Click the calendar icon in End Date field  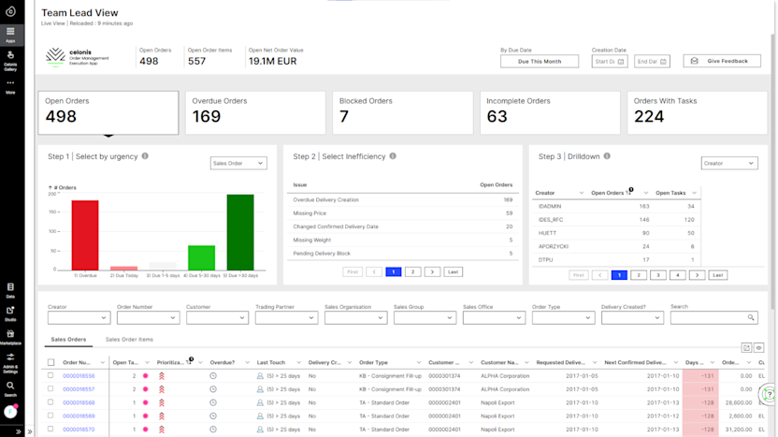tap(663, 62)
